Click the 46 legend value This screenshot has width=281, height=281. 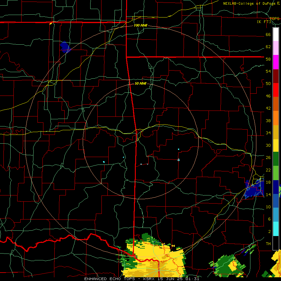click(x=268, y=96)
